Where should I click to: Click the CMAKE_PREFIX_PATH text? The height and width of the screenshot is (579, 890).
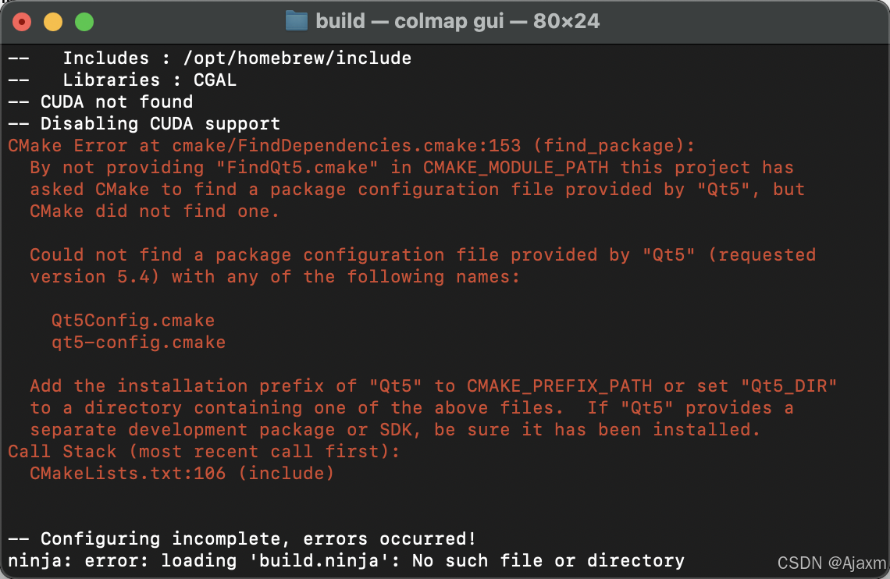coord(560,386)
